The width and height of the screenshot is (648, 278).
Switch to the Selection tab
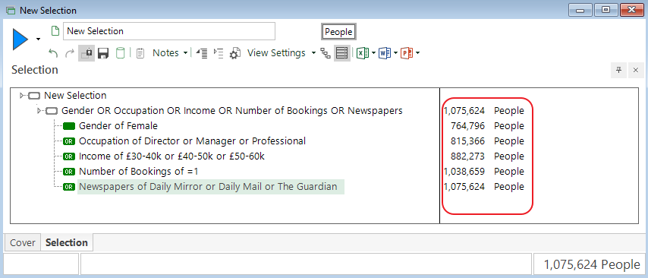coord(67,242)
